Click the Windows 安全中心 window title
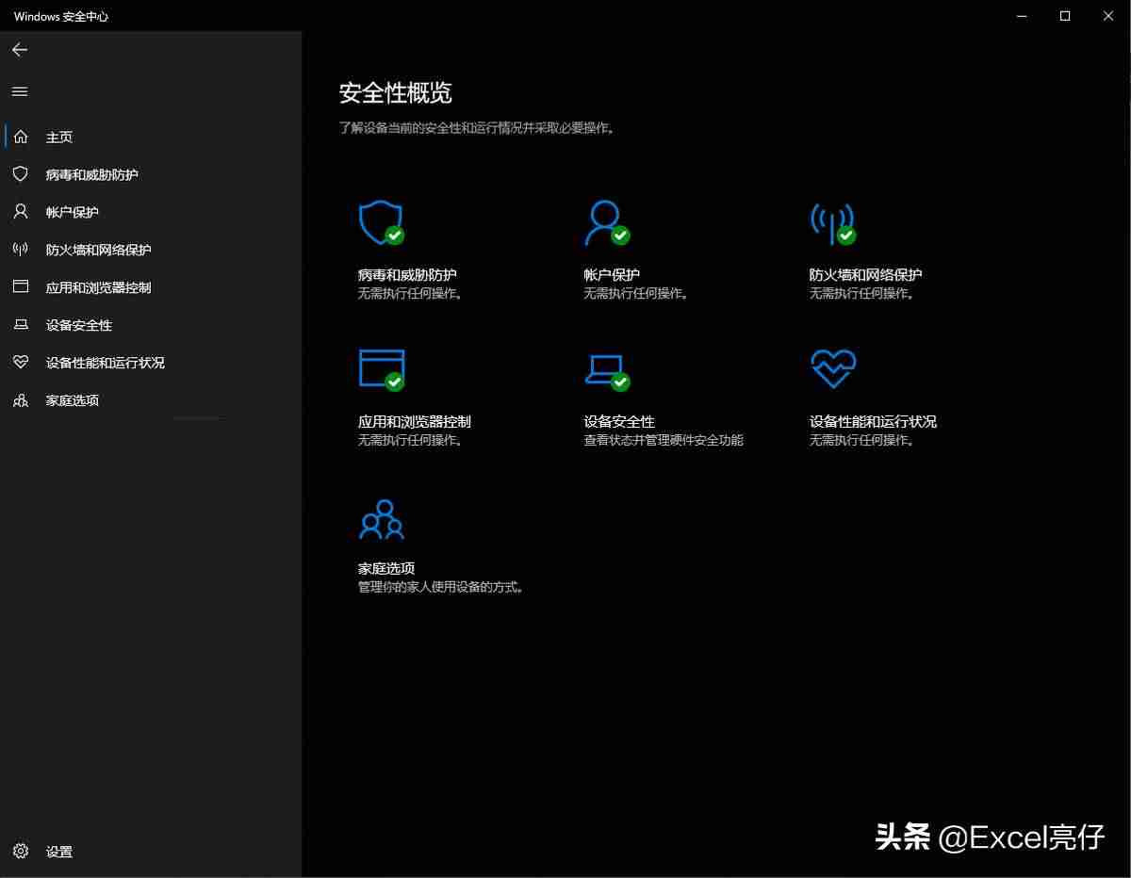This screenshot has width=1131, height=878. (x=61, y=17)
